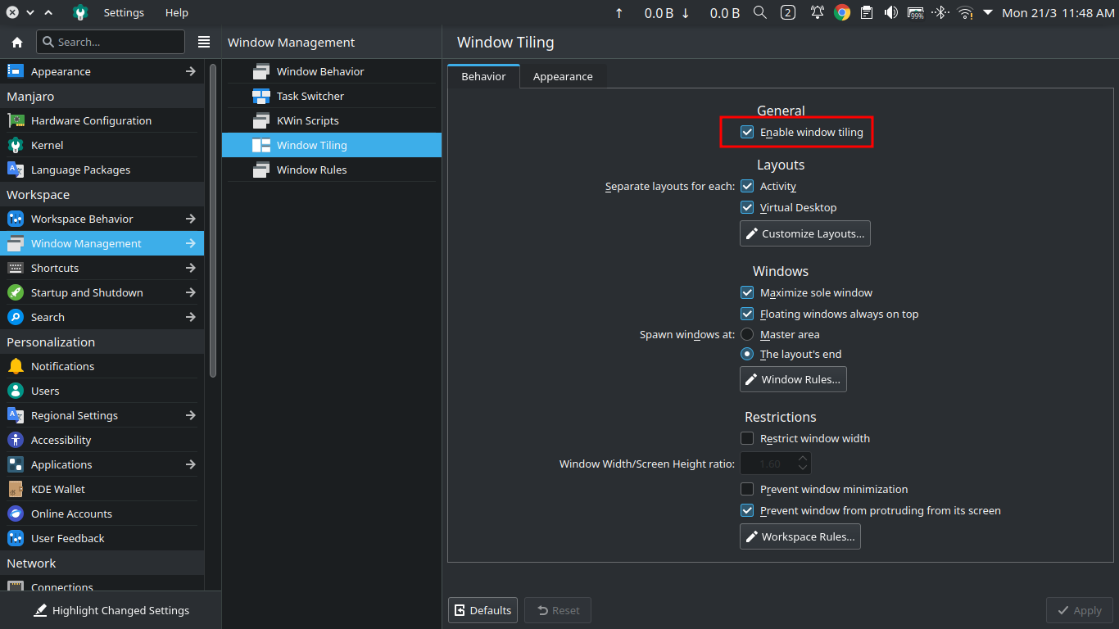Viewport: 1119px width, 629px height.
Task: Expand the Workspace Behavior arrow
Action: [191, 219]
